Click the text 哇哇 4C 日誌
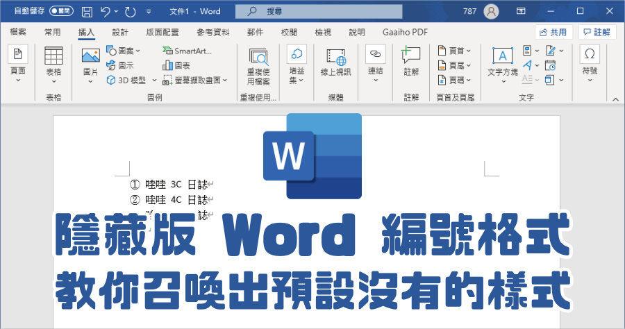 coord(176,199)
